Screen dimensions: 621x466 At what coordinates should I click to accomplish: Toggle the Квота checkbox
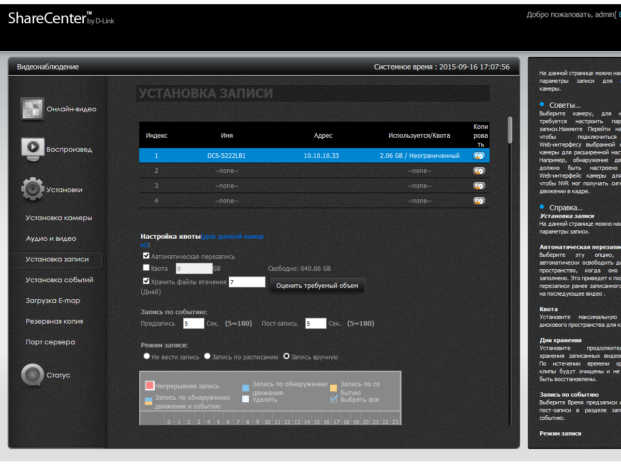146,268
